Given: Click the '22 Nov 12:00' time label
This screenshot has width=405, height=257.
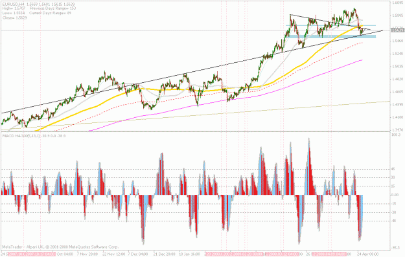Looking at the screenshot, I should [x=114, y=254].
